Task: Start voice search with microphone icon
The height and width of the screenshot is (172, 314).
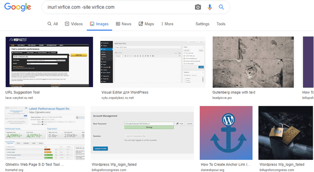Action: coord(209,7)
